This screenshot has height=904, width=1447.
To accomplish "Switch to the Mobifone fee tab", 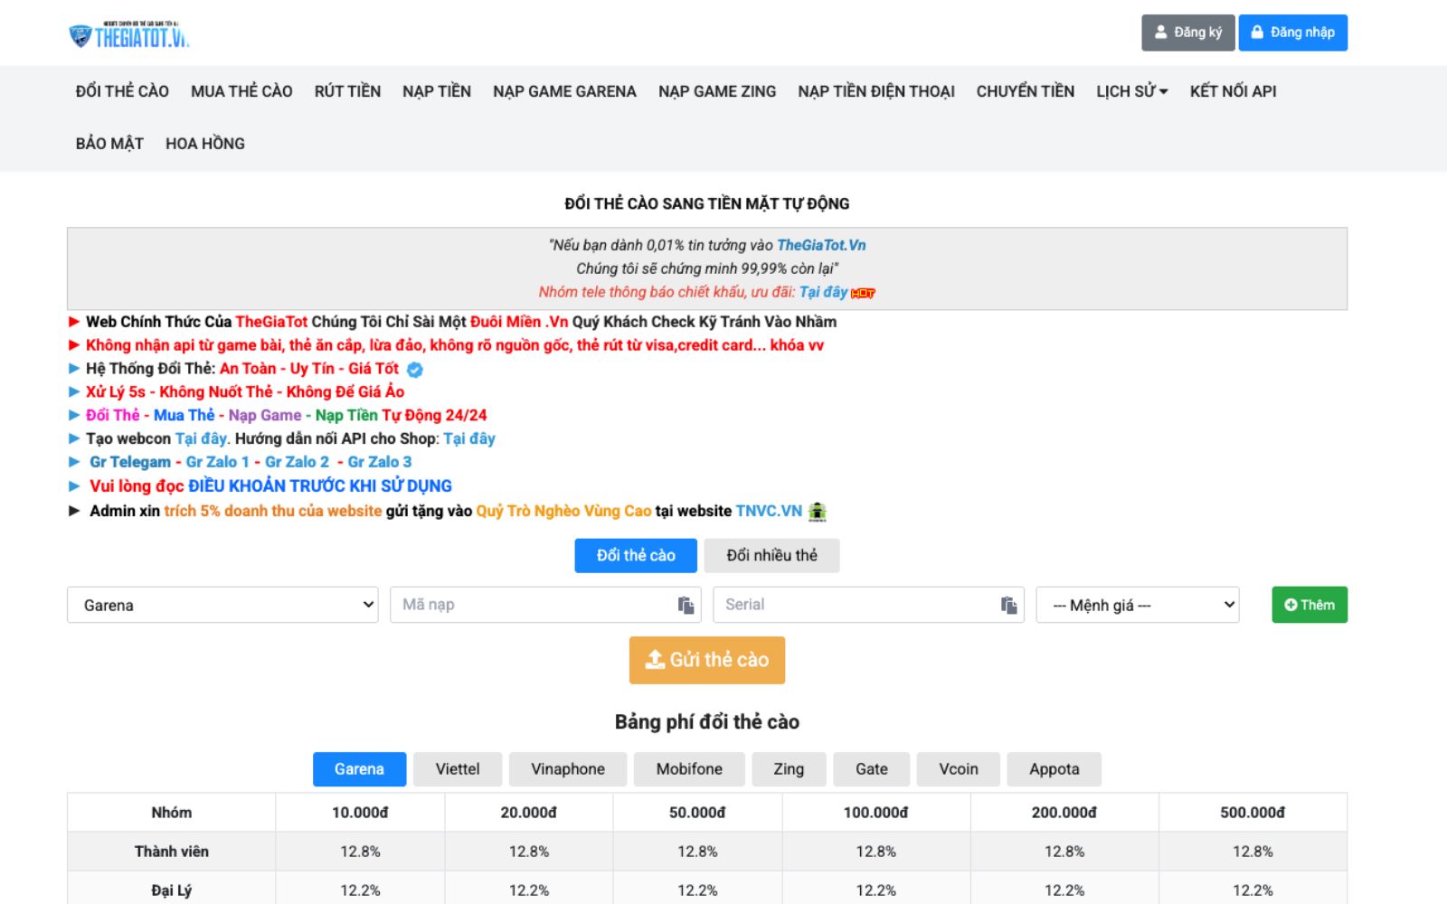I will tap(687, 768).
